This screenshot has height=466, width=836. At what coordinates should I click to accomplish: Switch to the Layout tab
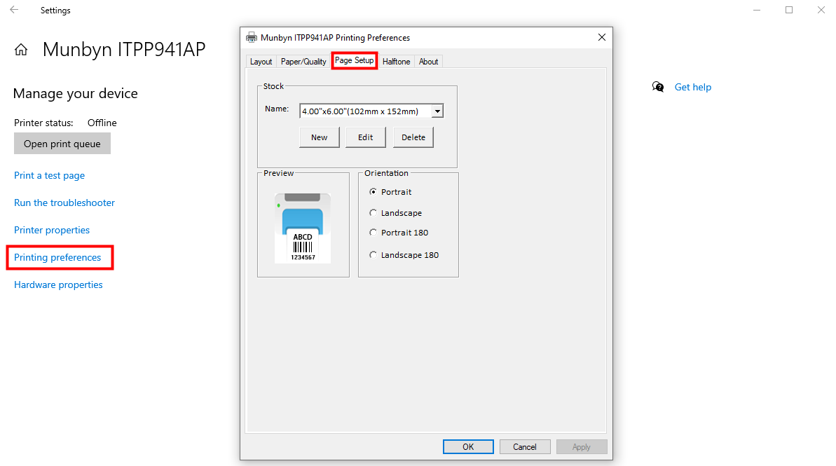(261, 62)
